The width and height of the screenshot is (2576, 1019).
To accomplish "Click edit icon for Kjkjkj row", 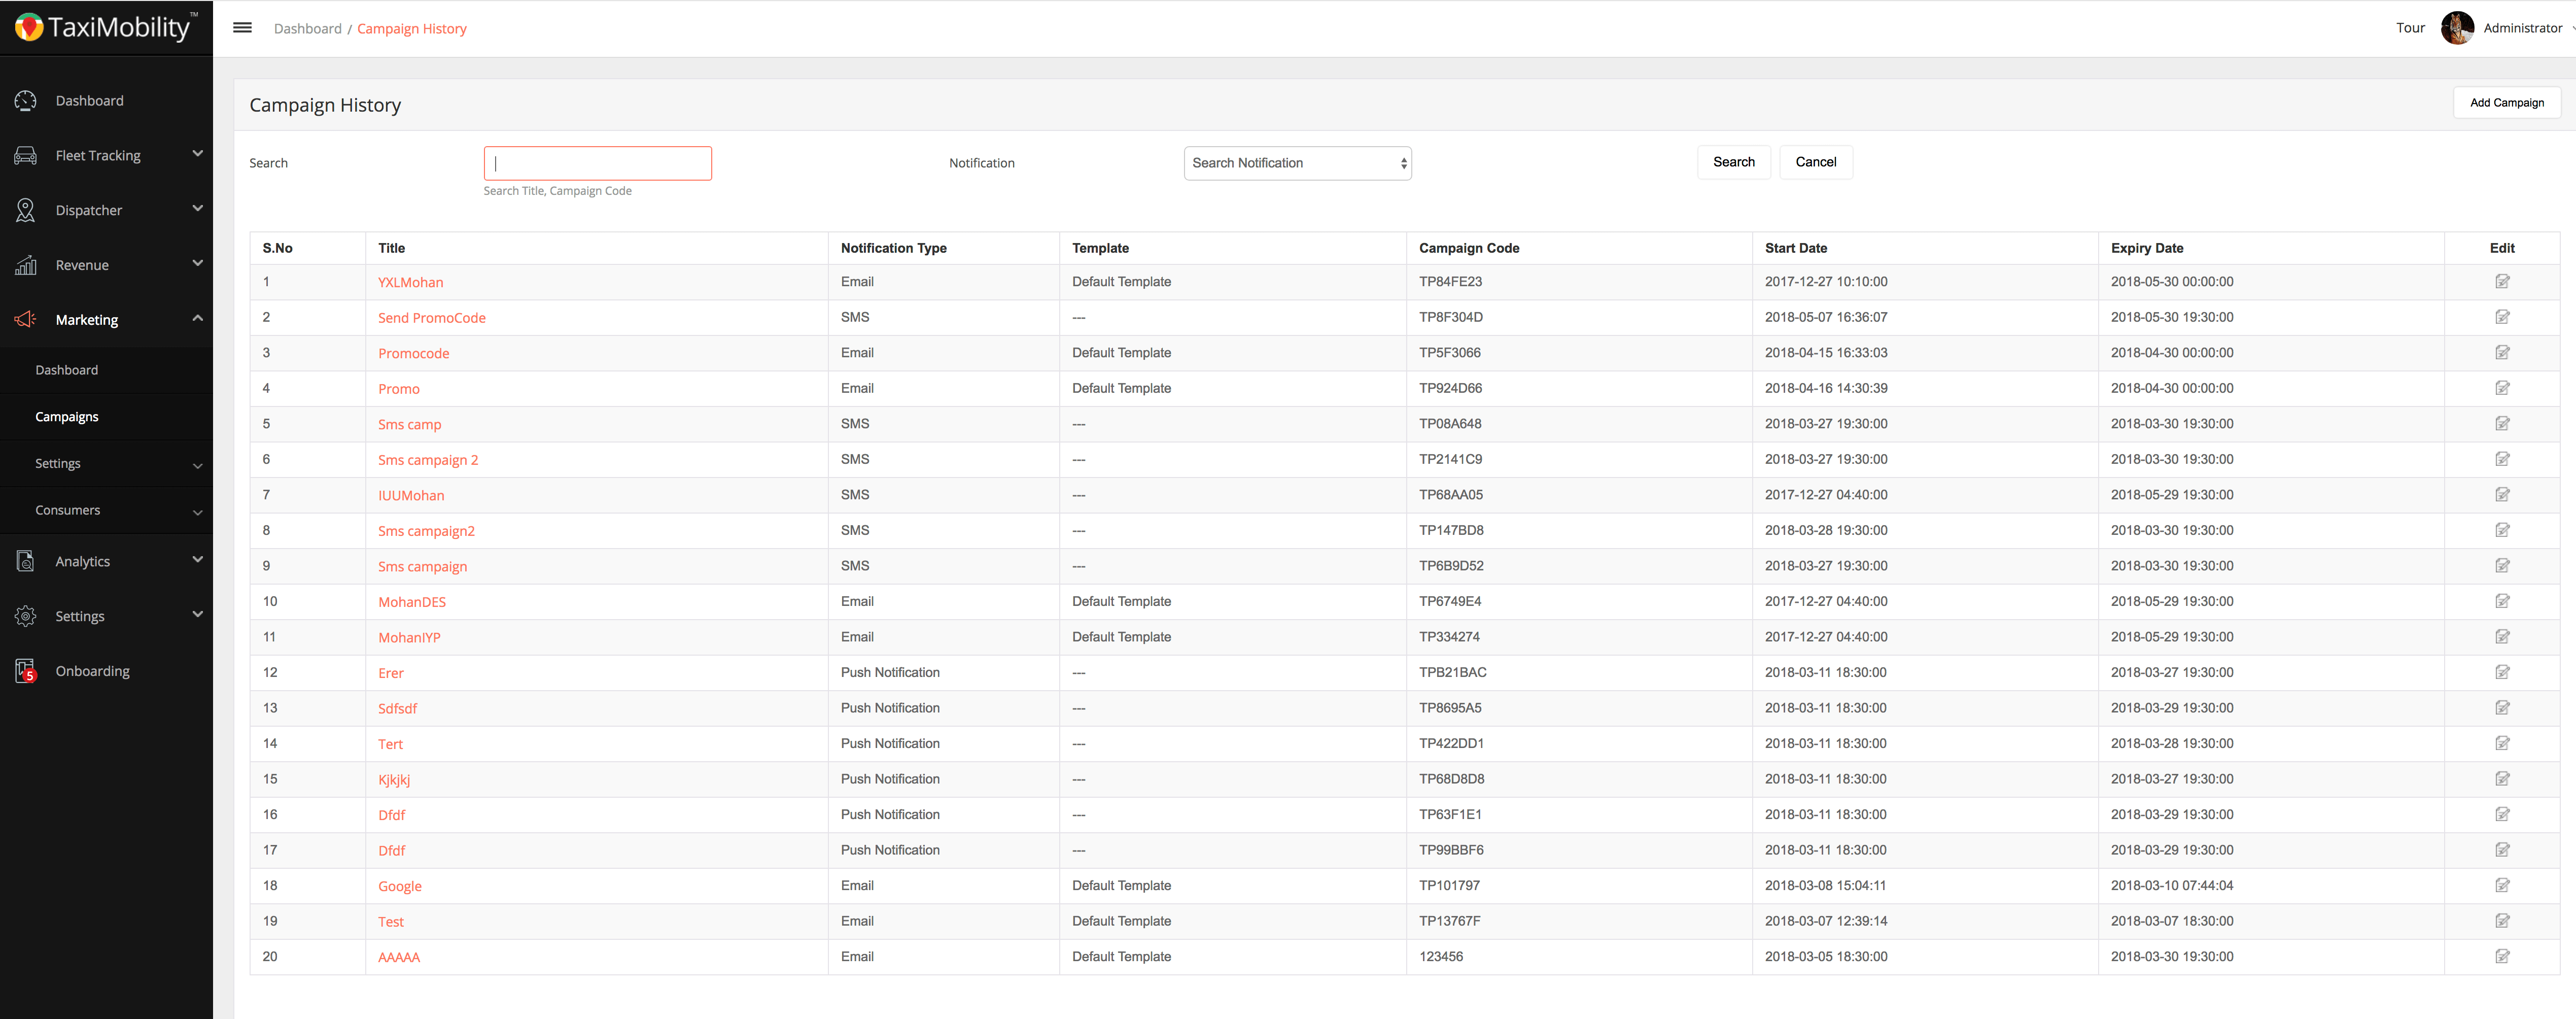I will [2502, 779].
